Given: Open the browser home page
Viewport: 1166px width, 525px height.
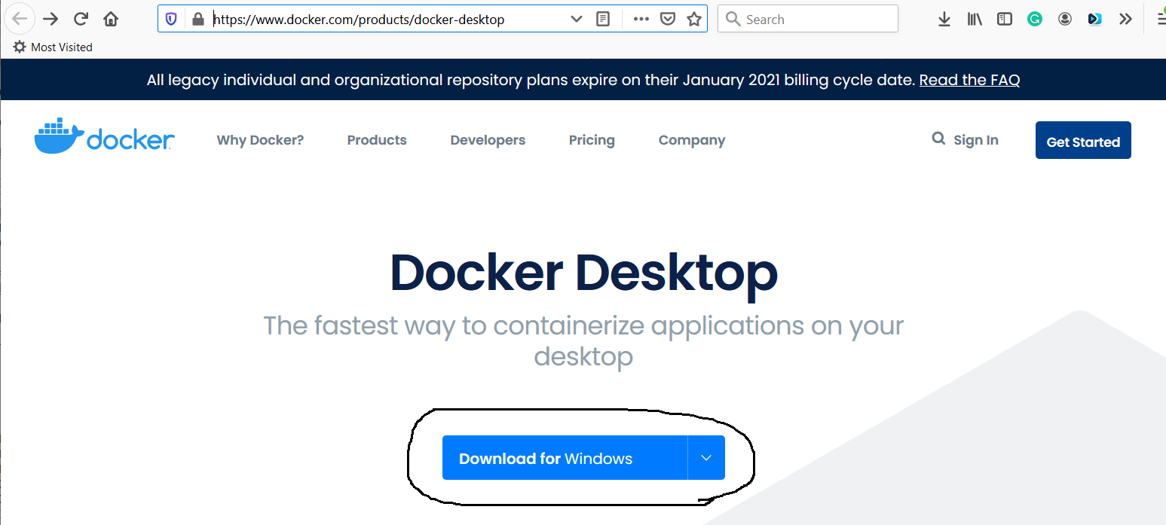Looking at the screenshot, I should tap(111, 19).
